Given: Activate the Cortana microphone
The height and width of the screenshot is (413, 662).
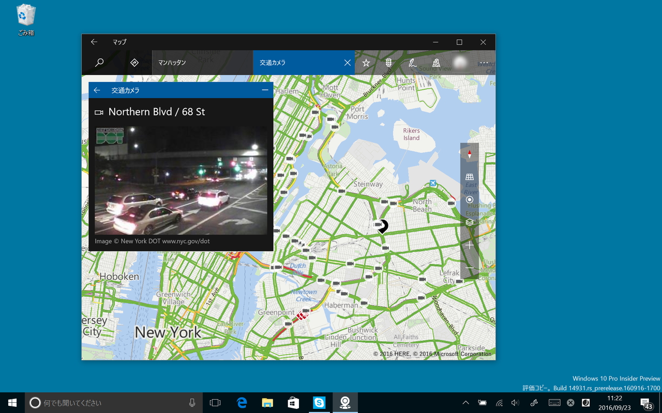Looking at the screenshot, I should [192, 403].
